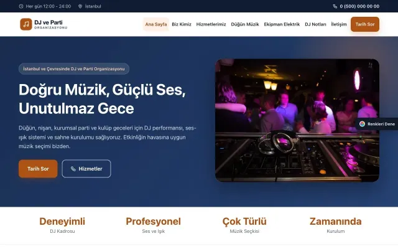Click the DJ mixer party photo
Image resolution: width=398 pixels, height=249 pixels.
[x=297, y=120]
